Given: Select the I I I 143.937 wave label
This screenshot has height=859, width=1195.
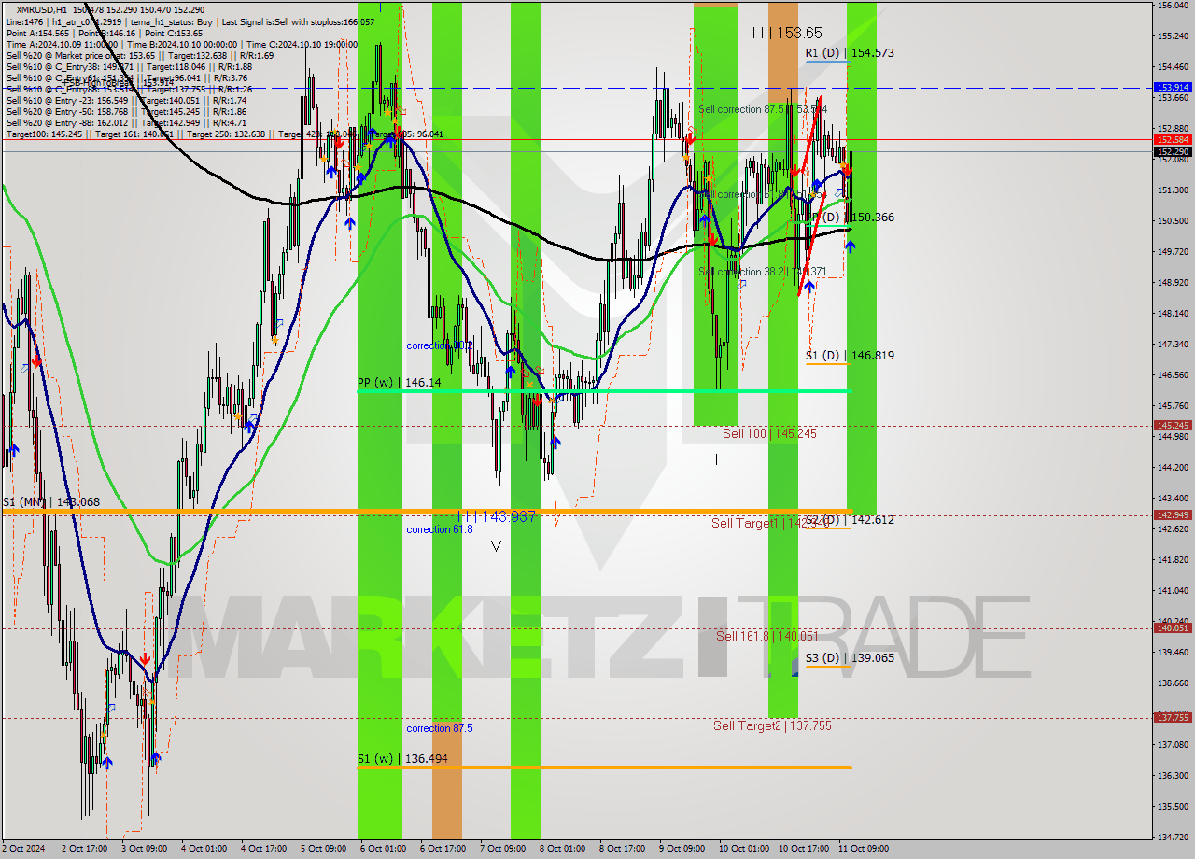Looking at the screenshot, I should pyautogui.click(x=498, y=517).
